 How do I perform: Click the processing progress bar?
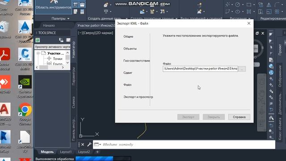[103, 159]
